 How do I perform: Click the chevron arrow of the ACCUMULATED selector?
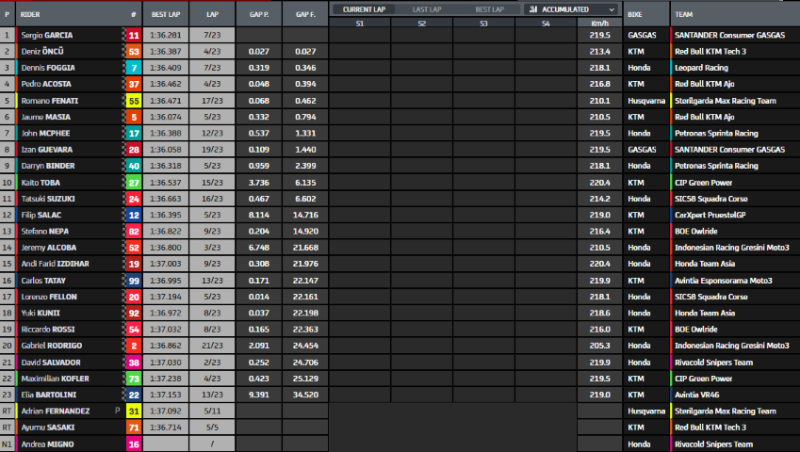tap(612, 8)
